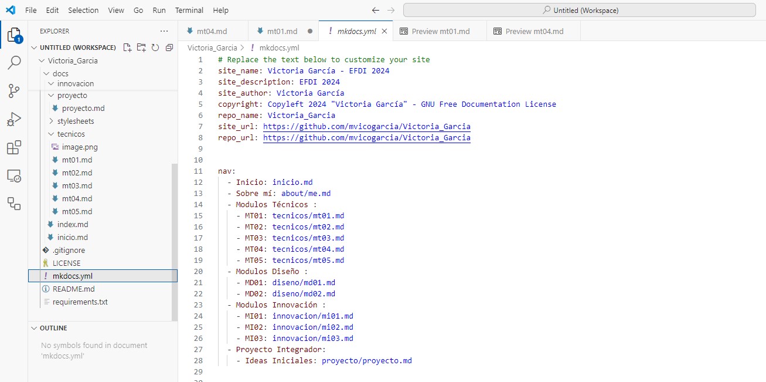The width and height of the screenshot is (766, 382).
Task: Open the Extensions view
Action: coord(14,147)
